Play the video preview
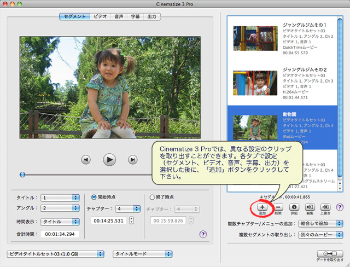 click(x=109, y=160)
